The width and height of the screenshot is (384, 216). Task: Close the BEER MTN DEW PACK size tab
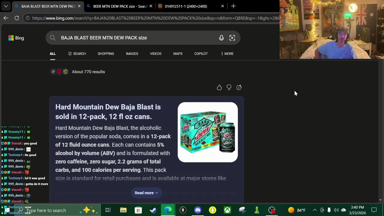point(151,6)
